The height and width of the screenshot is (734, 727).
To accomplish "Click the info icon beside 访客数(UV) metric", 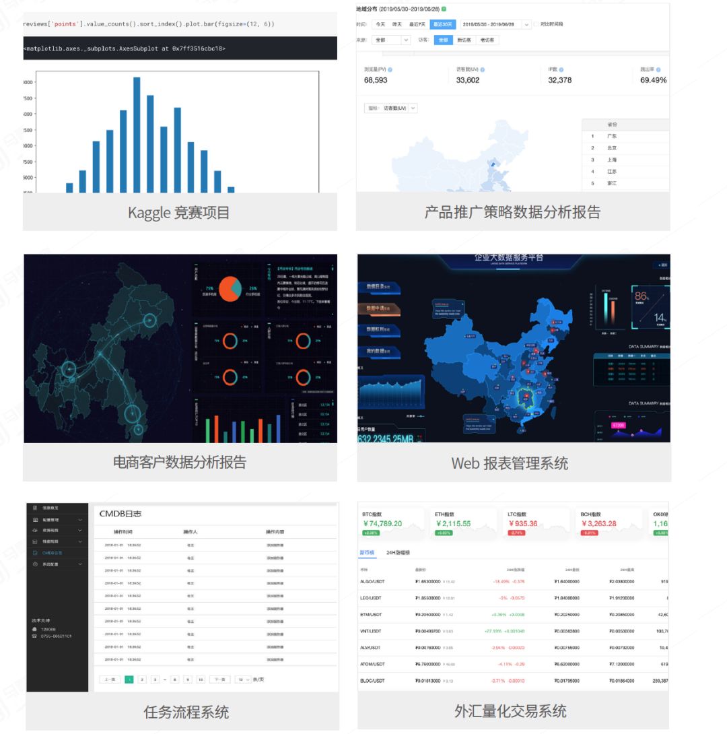I will tap(483, 69).
